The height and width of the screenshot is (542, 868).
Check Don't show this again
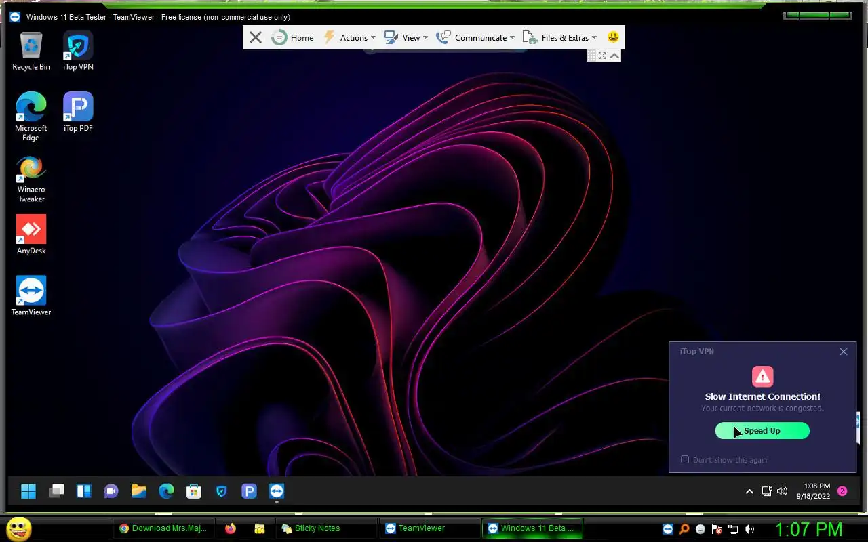pyautogui.click(x=685, y=460)
